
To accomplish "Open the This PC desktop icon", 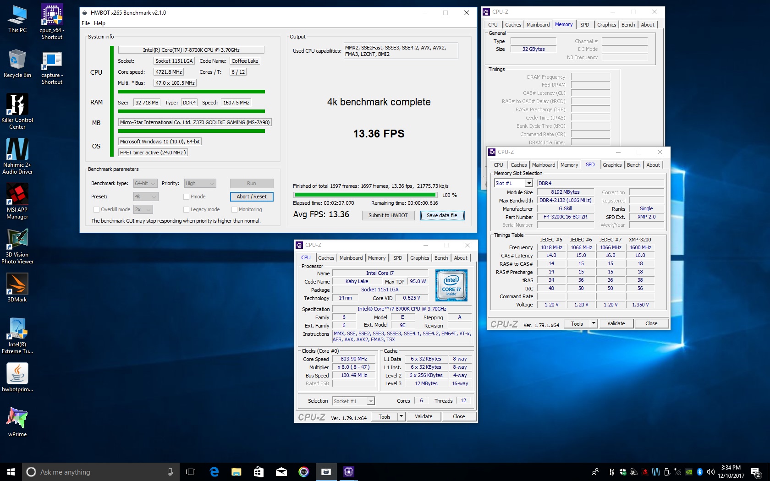I will pos(17,19).
